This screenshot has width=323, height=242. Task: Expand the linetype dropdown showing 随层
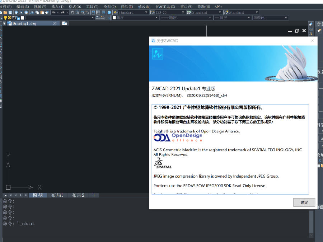click(209, 17)
